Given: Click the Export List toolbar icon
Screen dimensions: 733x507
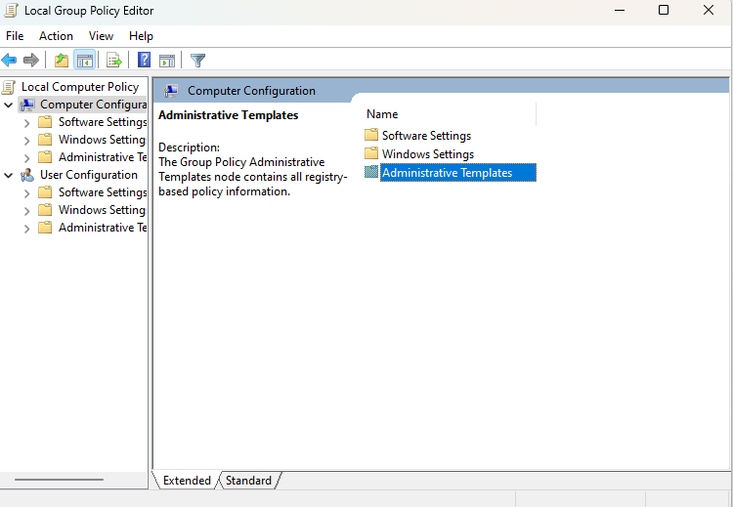Looking at the screenshot, I should tap(114, 61).
